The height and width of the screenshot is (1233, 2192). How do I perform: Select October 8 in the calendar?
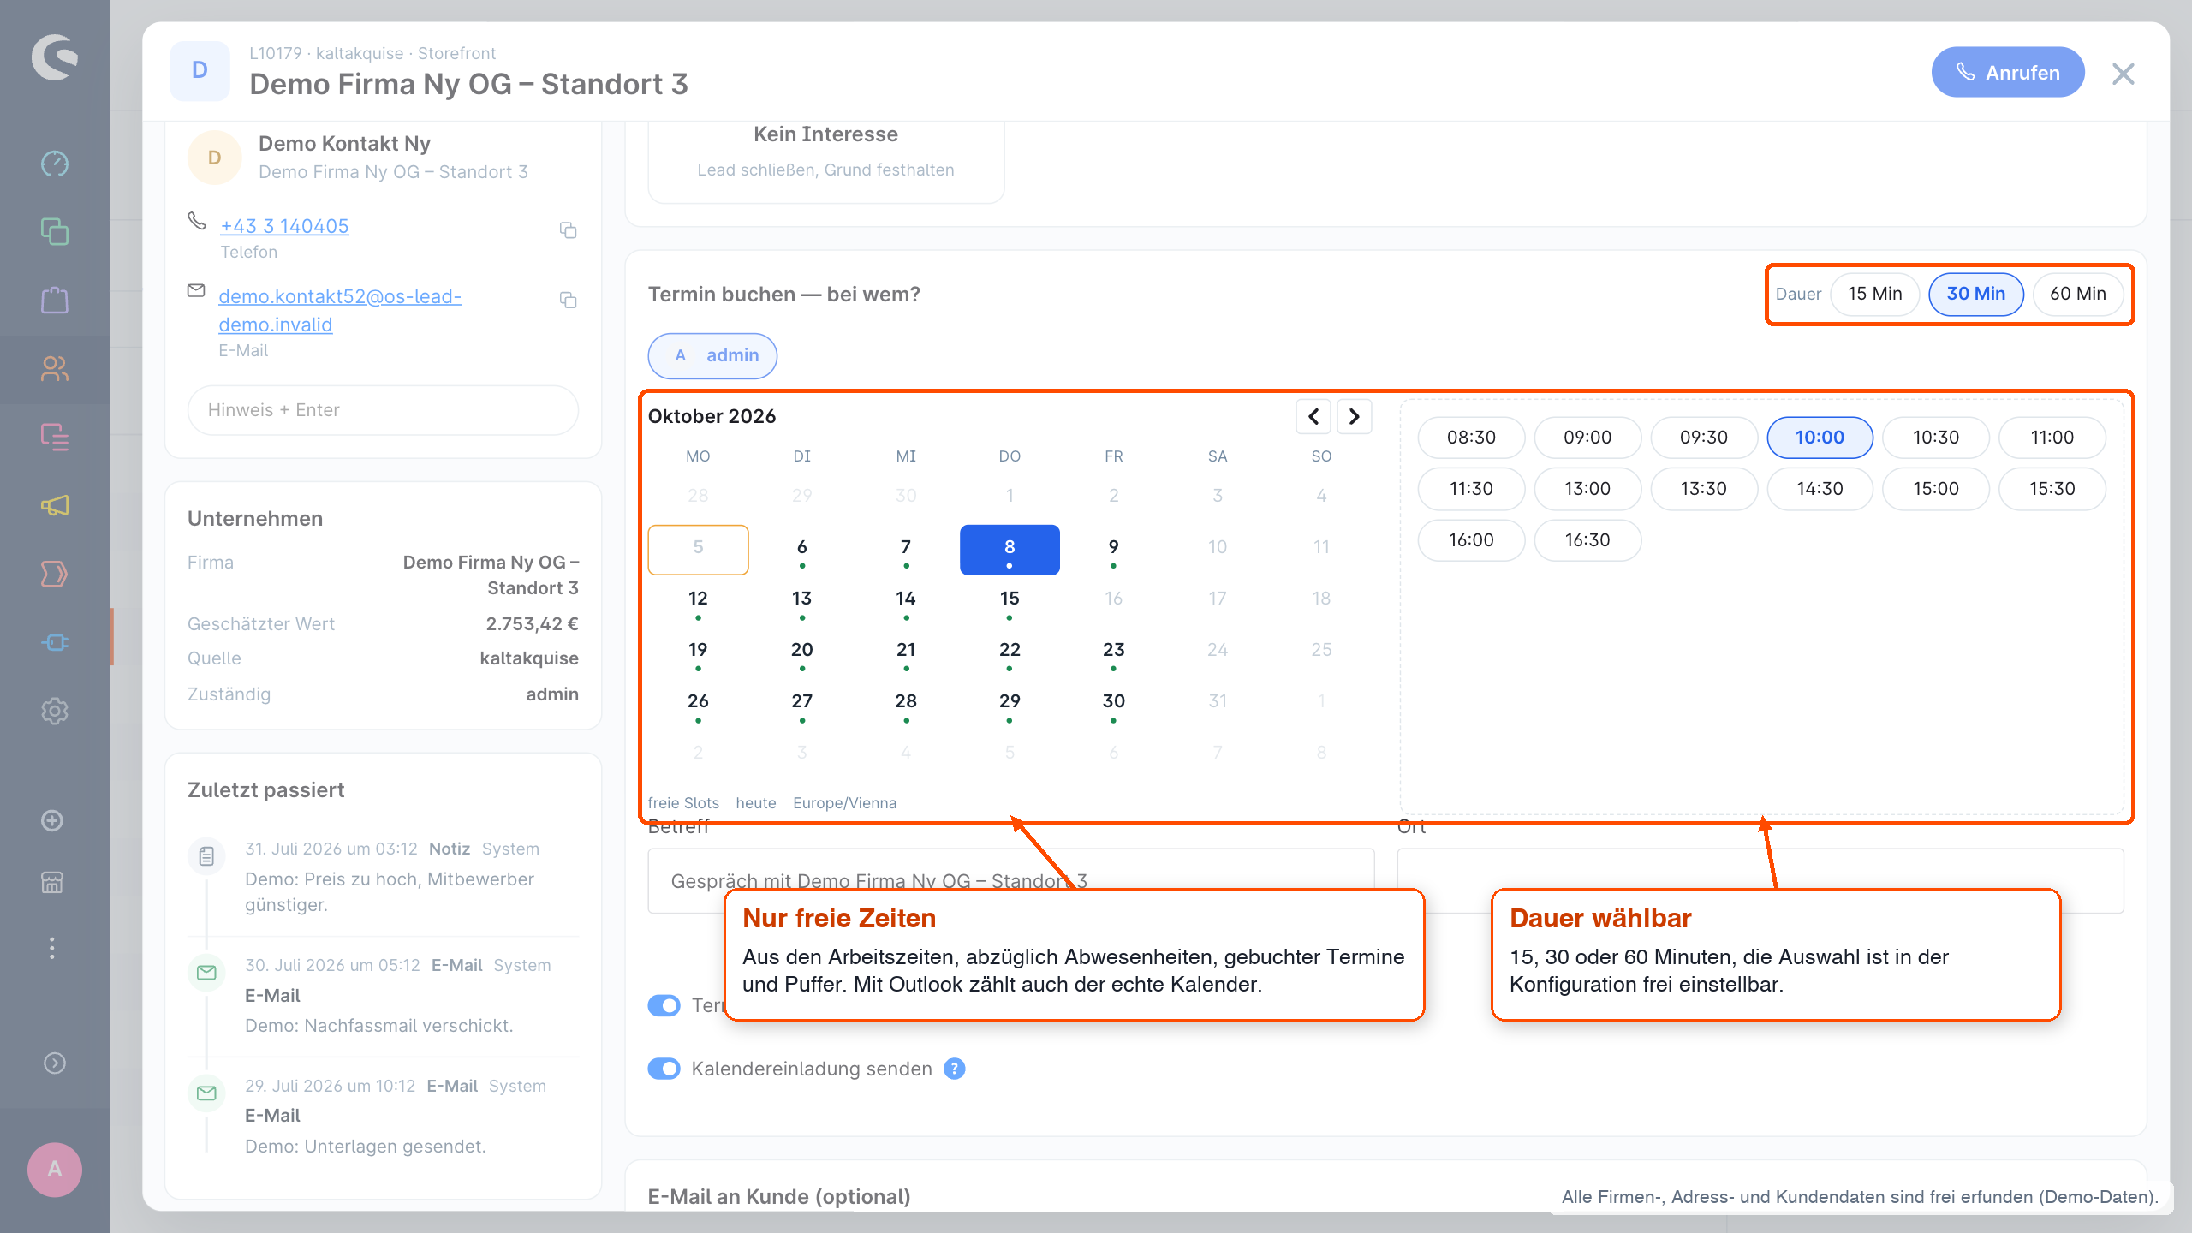click(x=1010, y=550)
